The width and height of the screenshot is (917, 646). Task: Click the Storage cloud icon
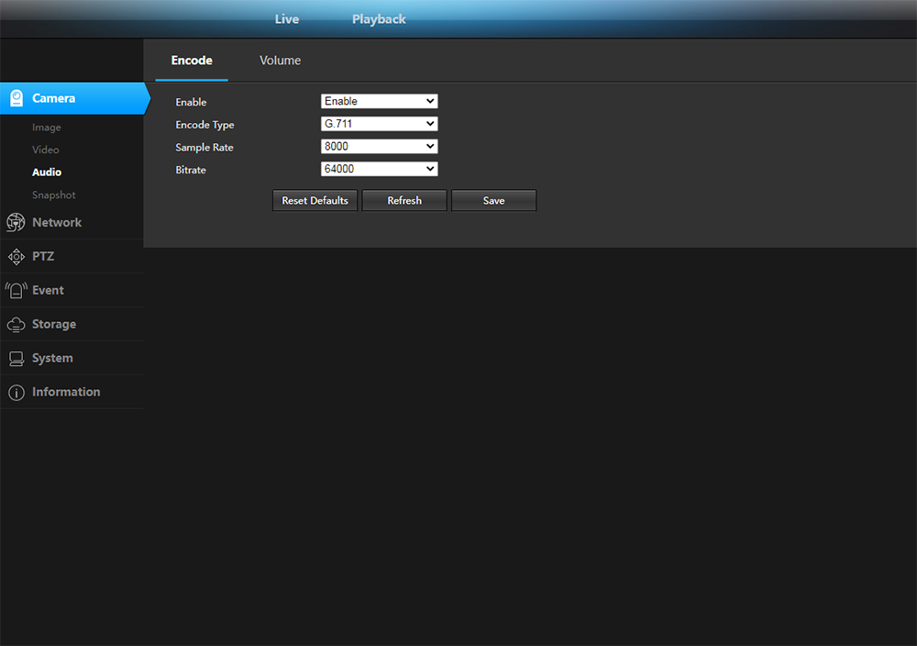click(x=16, y=325)
